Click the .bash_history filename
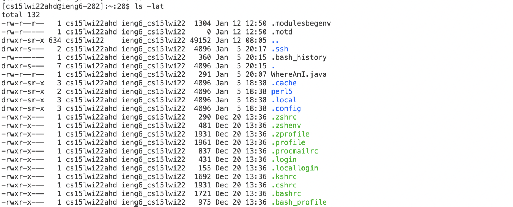This screenshot has height=207, width=513. click(299, 58)
